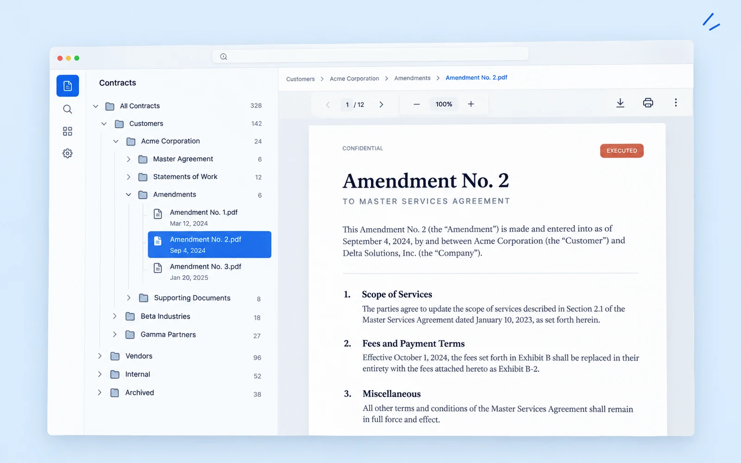Collapse the Acme Corporation folder chevron
Screen dimensions: 741x463
point(116,141)
